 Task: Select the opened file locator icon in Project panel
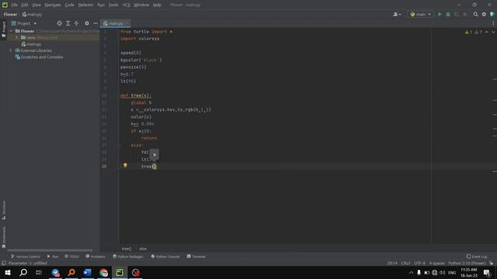click(x=59, y=23)
